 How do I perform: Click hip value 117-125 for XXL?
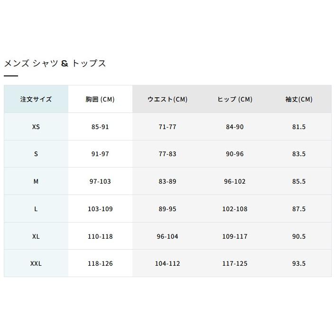click(x=235, y=263)
